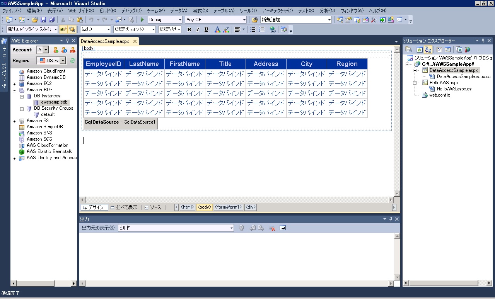
Task: Toggle word wrap in the Output panel
Action: 283,228
